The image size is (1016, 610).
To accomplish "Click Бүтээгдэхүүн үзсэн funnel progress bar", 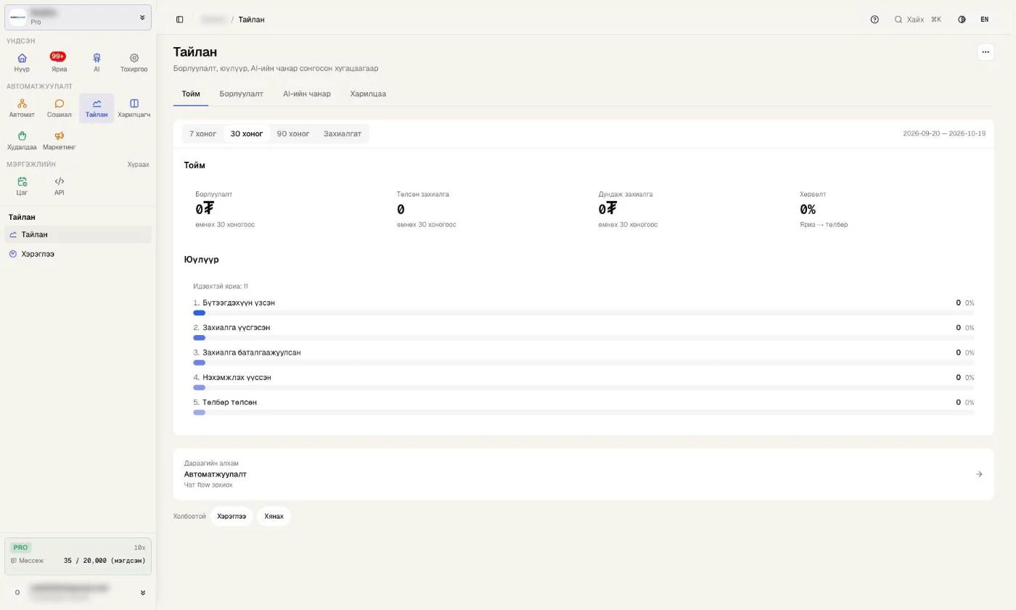I will point(583,313).
